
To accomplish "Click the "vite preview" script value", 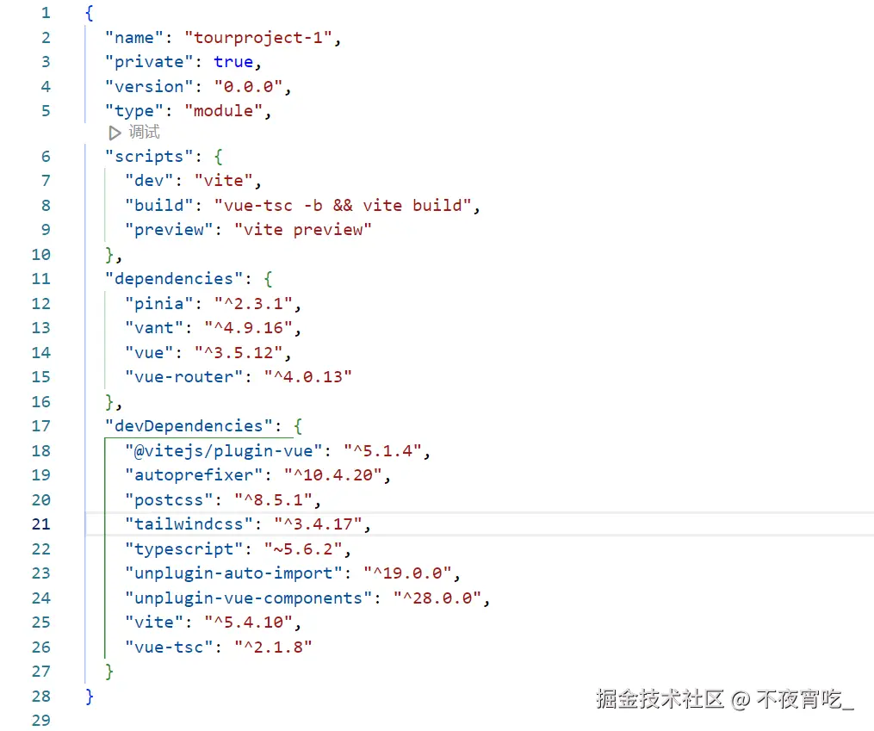I will (302, 230).
